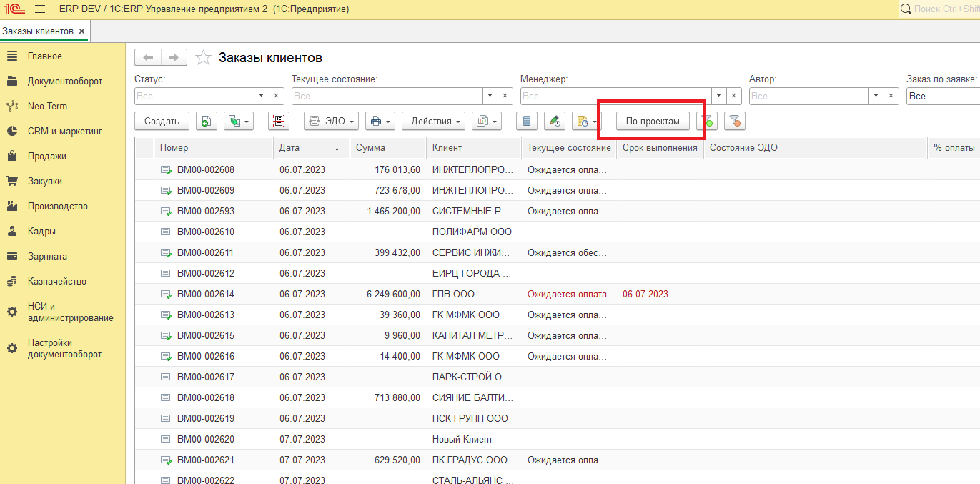Image resolution: width=980 pixels, height=484 pixels.
Task: Open Документооборот in the sidebar
Action: coord(65,82)
